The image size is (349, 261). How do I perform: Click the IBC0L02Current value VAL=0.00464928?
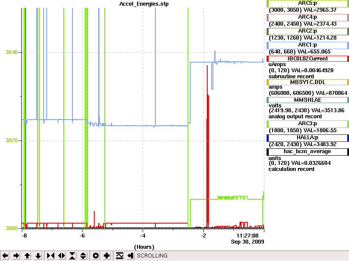coord(312,70)
